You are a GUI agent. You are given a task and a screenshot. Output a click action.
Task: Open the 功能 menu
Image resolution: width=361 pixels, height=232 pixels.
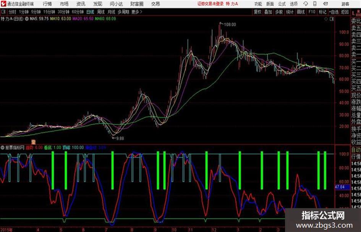(258, 4)
